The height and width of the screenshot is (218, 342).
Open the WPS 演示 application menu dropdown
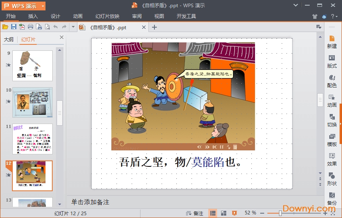click(x=43, y=6)
